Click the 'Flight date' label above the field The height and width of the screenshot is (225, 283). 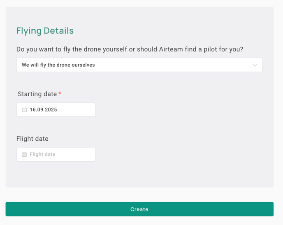coord(32,139)
